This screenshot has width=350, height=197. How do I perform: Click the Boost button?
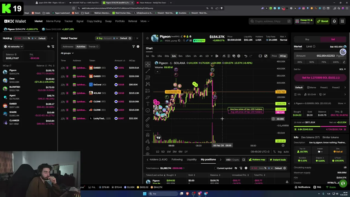(322, 21)
